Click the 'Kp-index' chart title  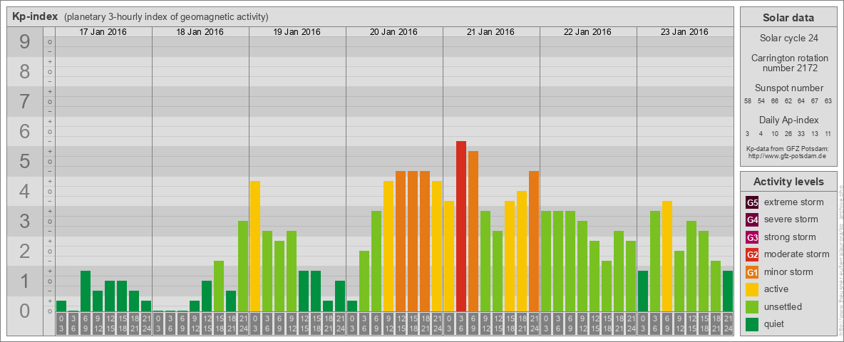(36, 16)
